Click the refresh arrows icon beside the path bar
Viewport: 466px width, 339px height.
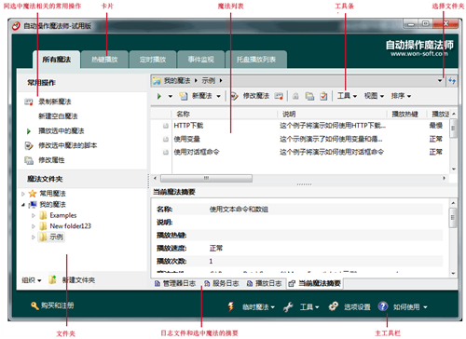[x=452, y=81]
